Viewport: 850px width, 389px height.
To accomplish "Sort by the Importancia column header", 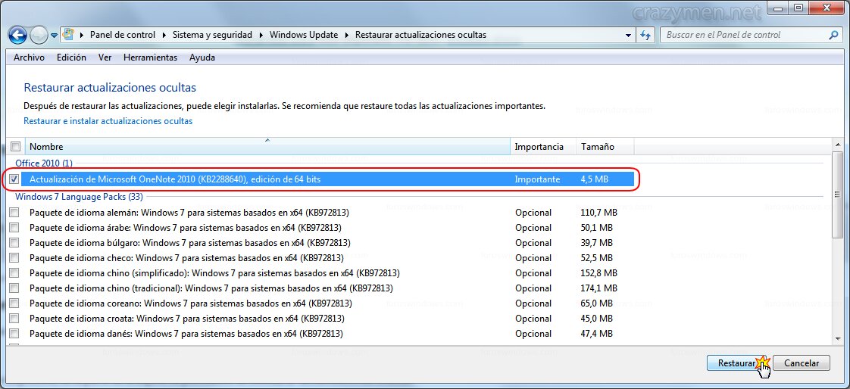I will point(543,146).
